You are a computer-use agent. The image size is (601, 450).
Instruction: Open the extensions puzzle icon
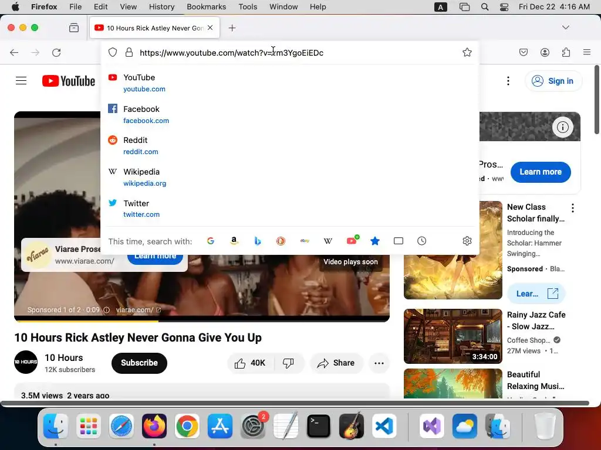click(x=566, y=52)
